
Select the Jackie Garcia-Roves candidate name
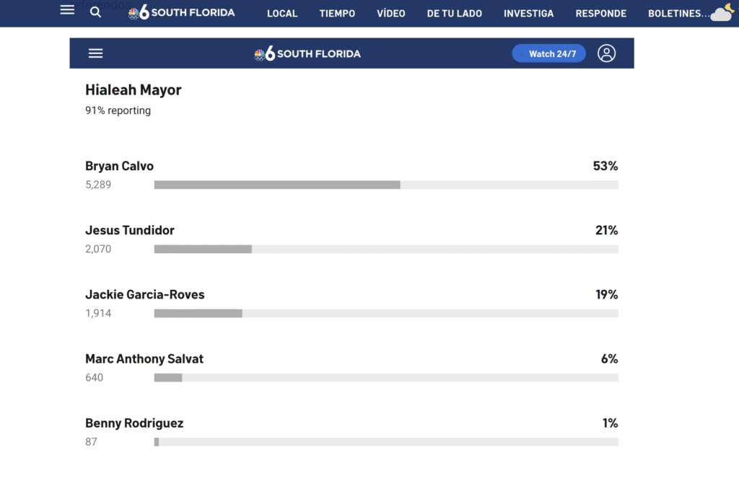[144, 294]
